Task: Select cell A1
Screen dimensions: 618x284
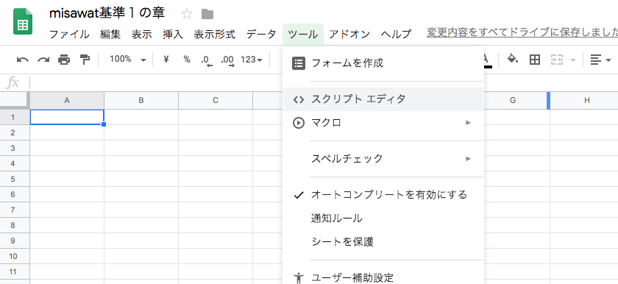Action: tap(67, 117)
